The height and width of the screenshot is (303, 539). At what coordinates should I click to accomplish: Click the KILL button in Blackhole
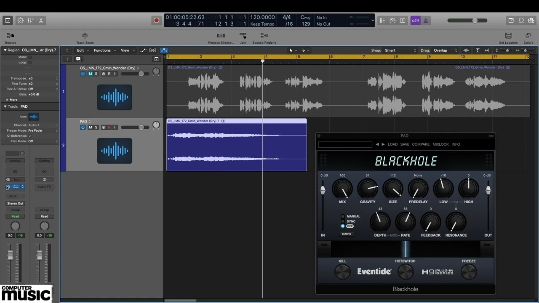[x=342, y=272]
